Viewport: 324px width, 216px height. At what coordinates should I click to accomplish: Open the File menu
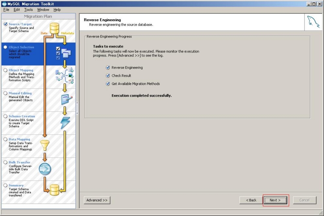[x=6, y=10]
